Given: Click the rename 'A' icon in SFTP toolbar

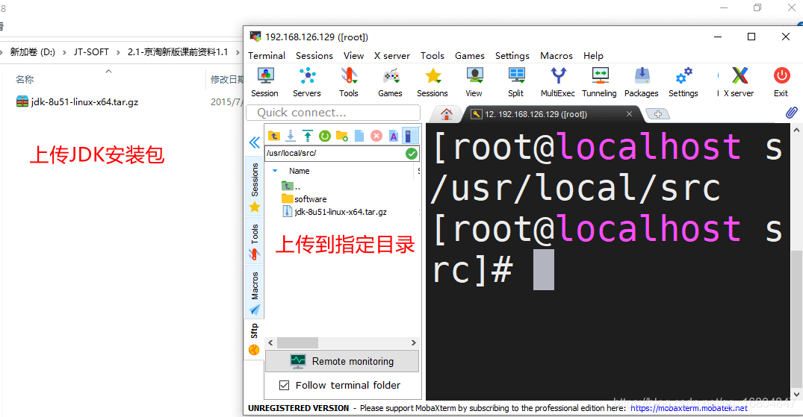Looking at the screenshot, I should coord(394,136).
